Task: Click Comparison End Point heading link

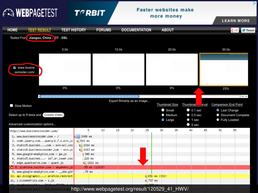Action: coord(227,105)
